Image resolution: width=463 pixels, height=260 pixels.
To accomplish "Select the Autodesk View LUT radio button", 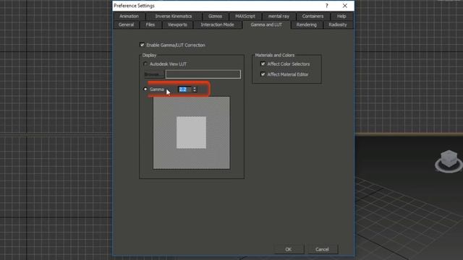I will coord(145,64).
